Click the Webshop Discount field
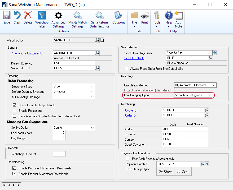233x190 pixels. coord(59,154)
